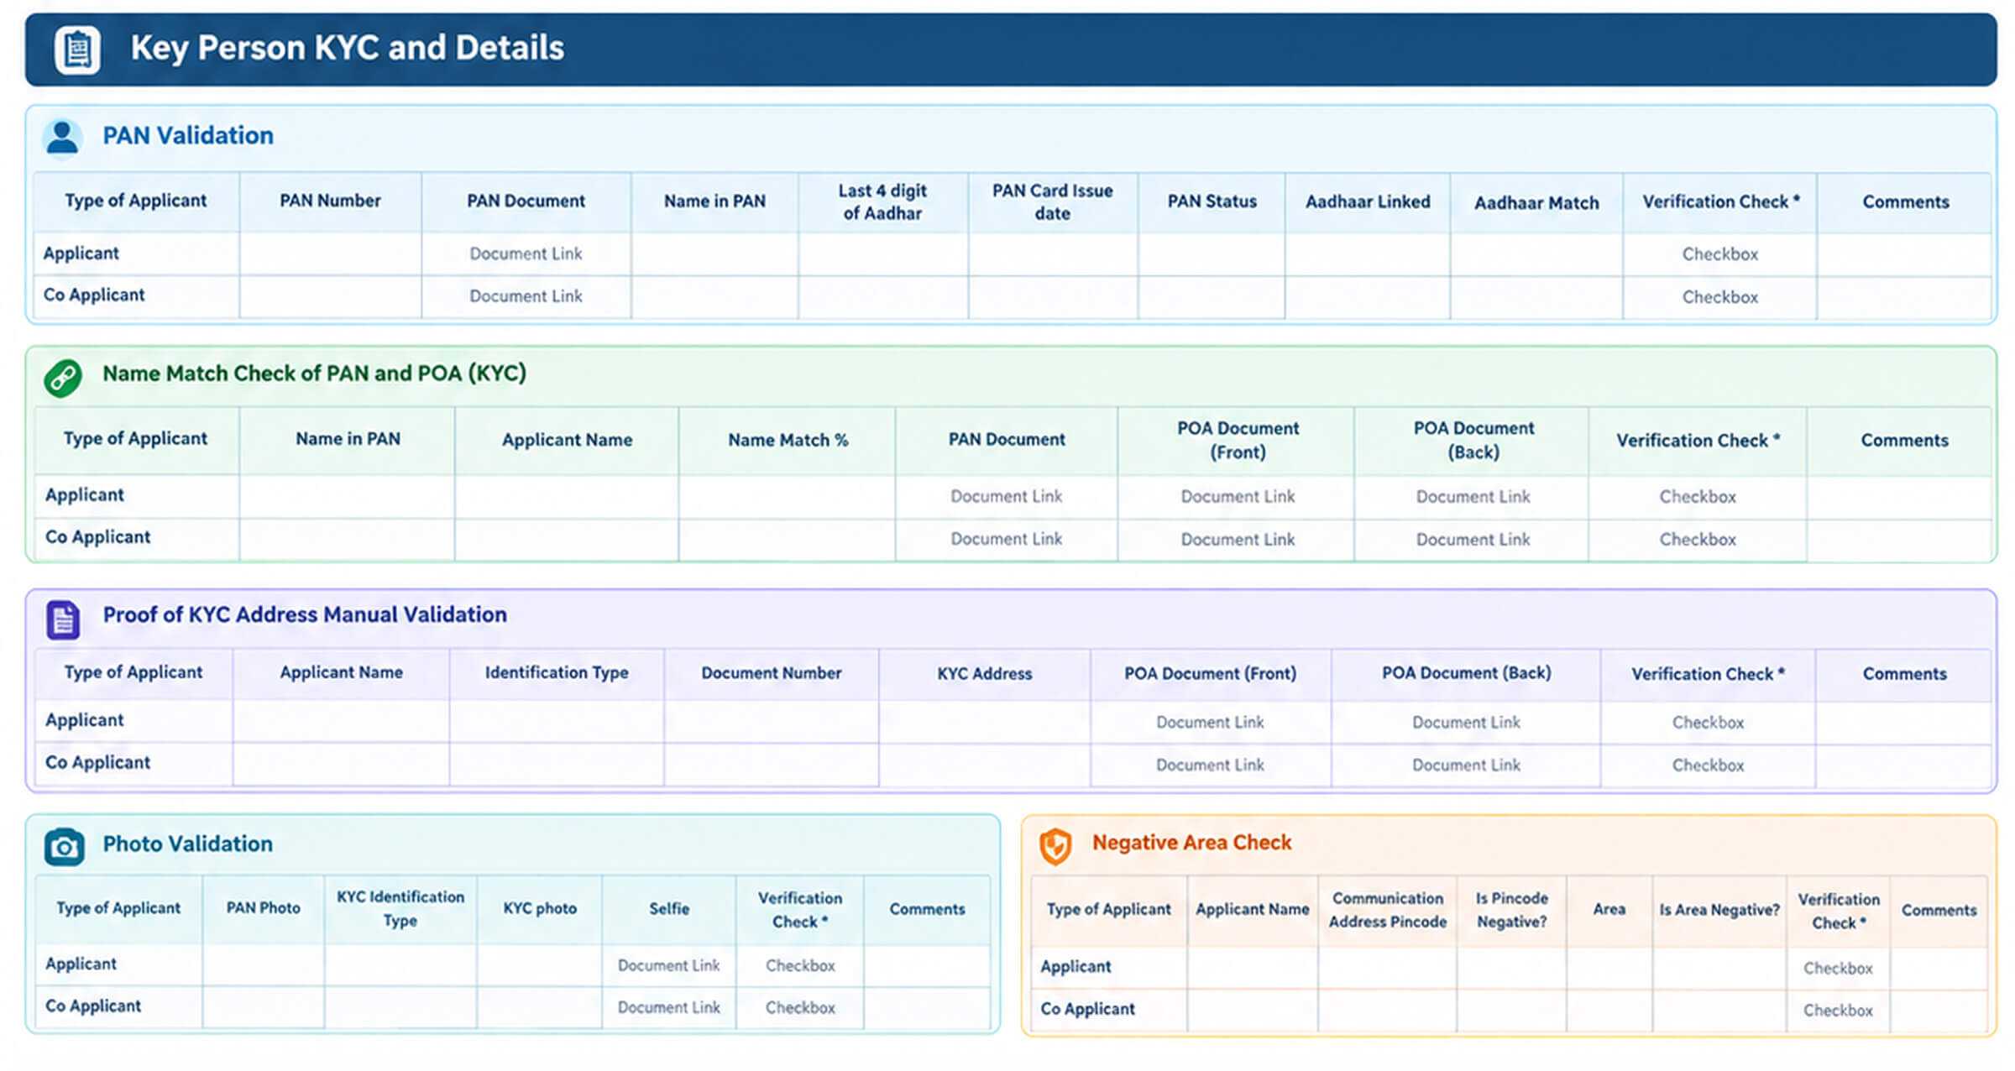Check Name Match verification checkbox for Applicant

click(x=1698, y=497)
